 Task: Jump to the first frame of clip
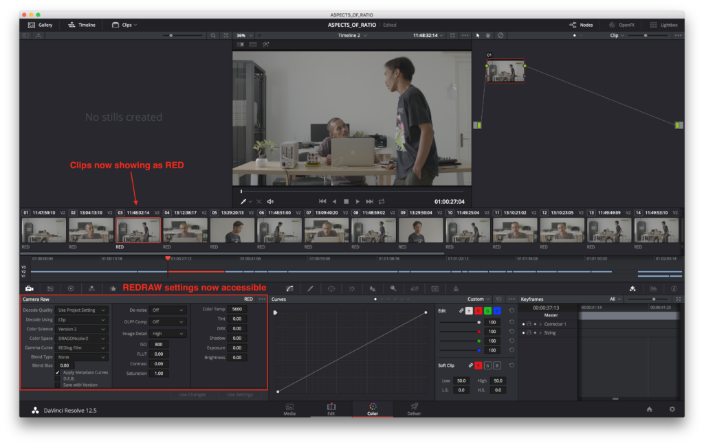pos(322,201)
